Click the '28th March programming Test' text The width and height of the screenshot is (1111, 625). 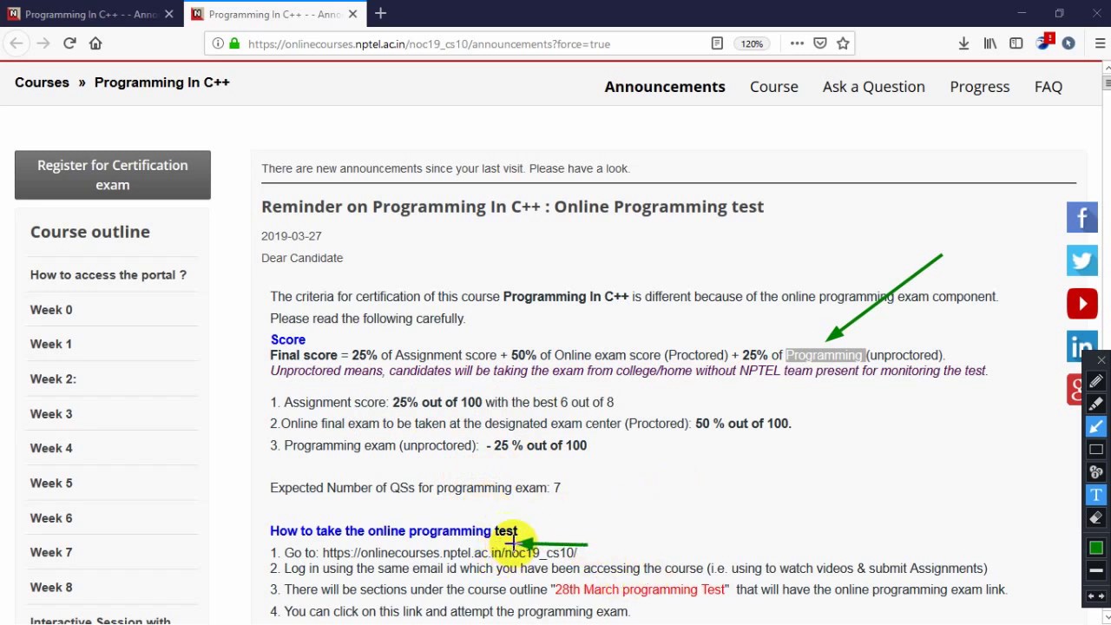click(640, 589)
